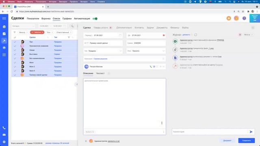Remove the red Забытые filter chip
Screen dimensions: 260x146
point(43,32)
